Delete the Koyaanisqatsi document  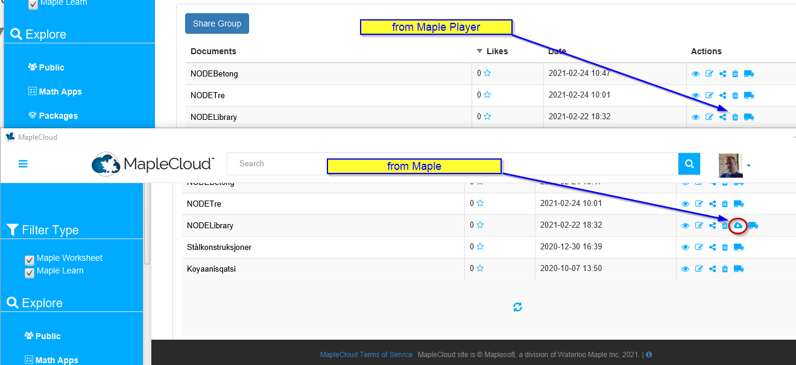pyautogui.click(x=725, y=269)
